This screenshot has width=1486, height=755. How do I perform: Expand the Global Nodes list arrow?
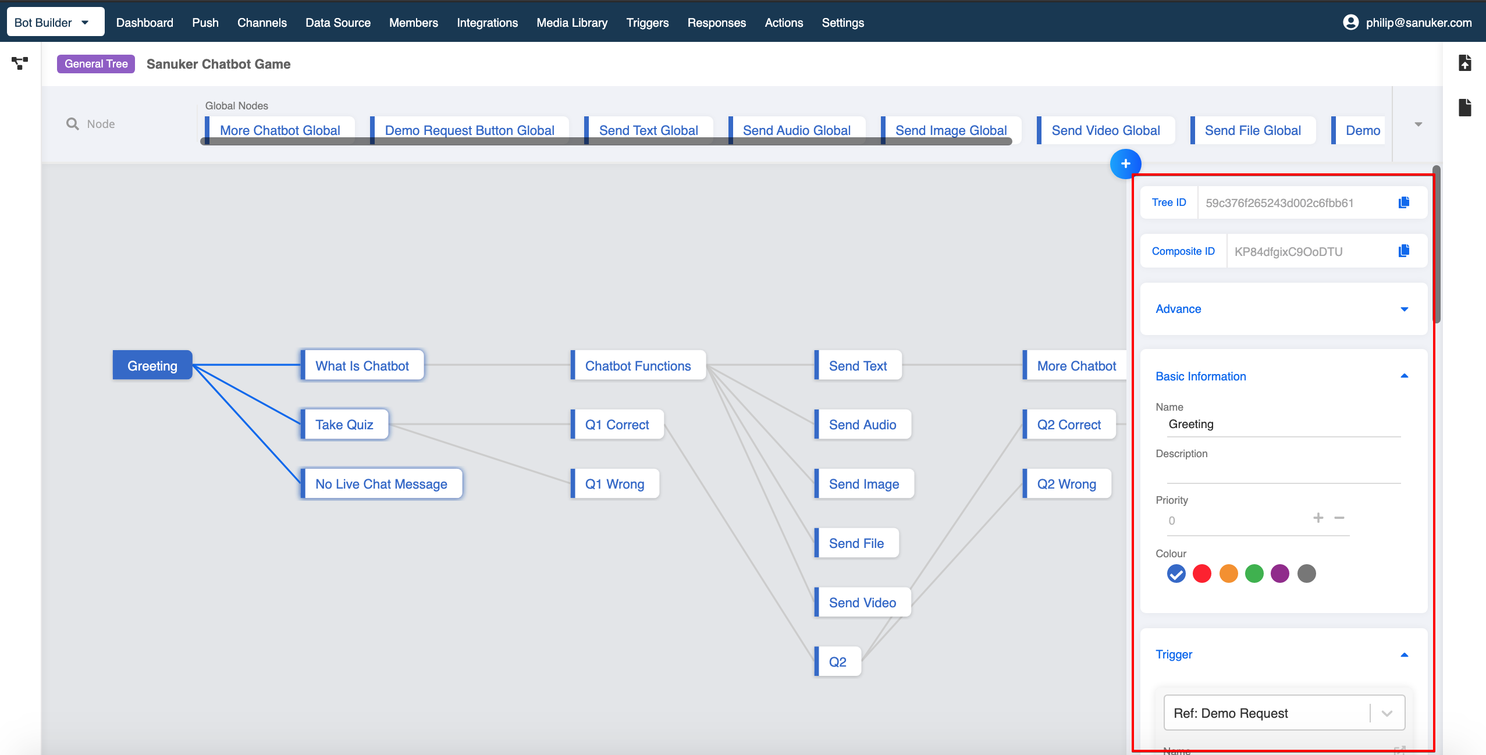coord(1418,124)
